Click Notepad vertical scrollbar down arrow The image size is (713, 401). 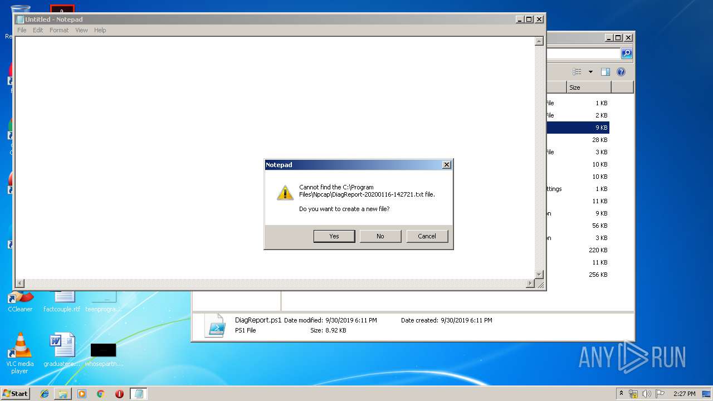[539, 275]
